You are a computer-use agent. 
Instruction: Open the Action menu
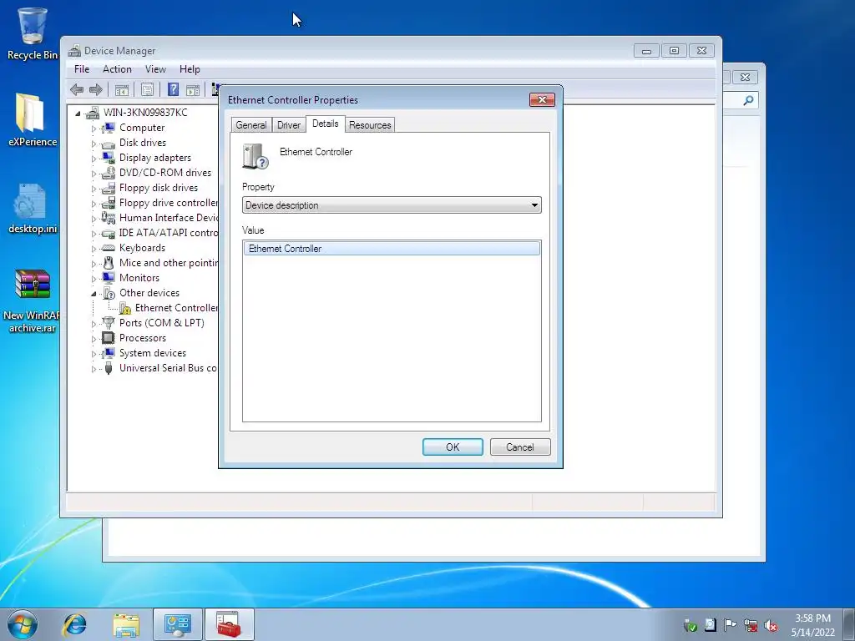117,69
